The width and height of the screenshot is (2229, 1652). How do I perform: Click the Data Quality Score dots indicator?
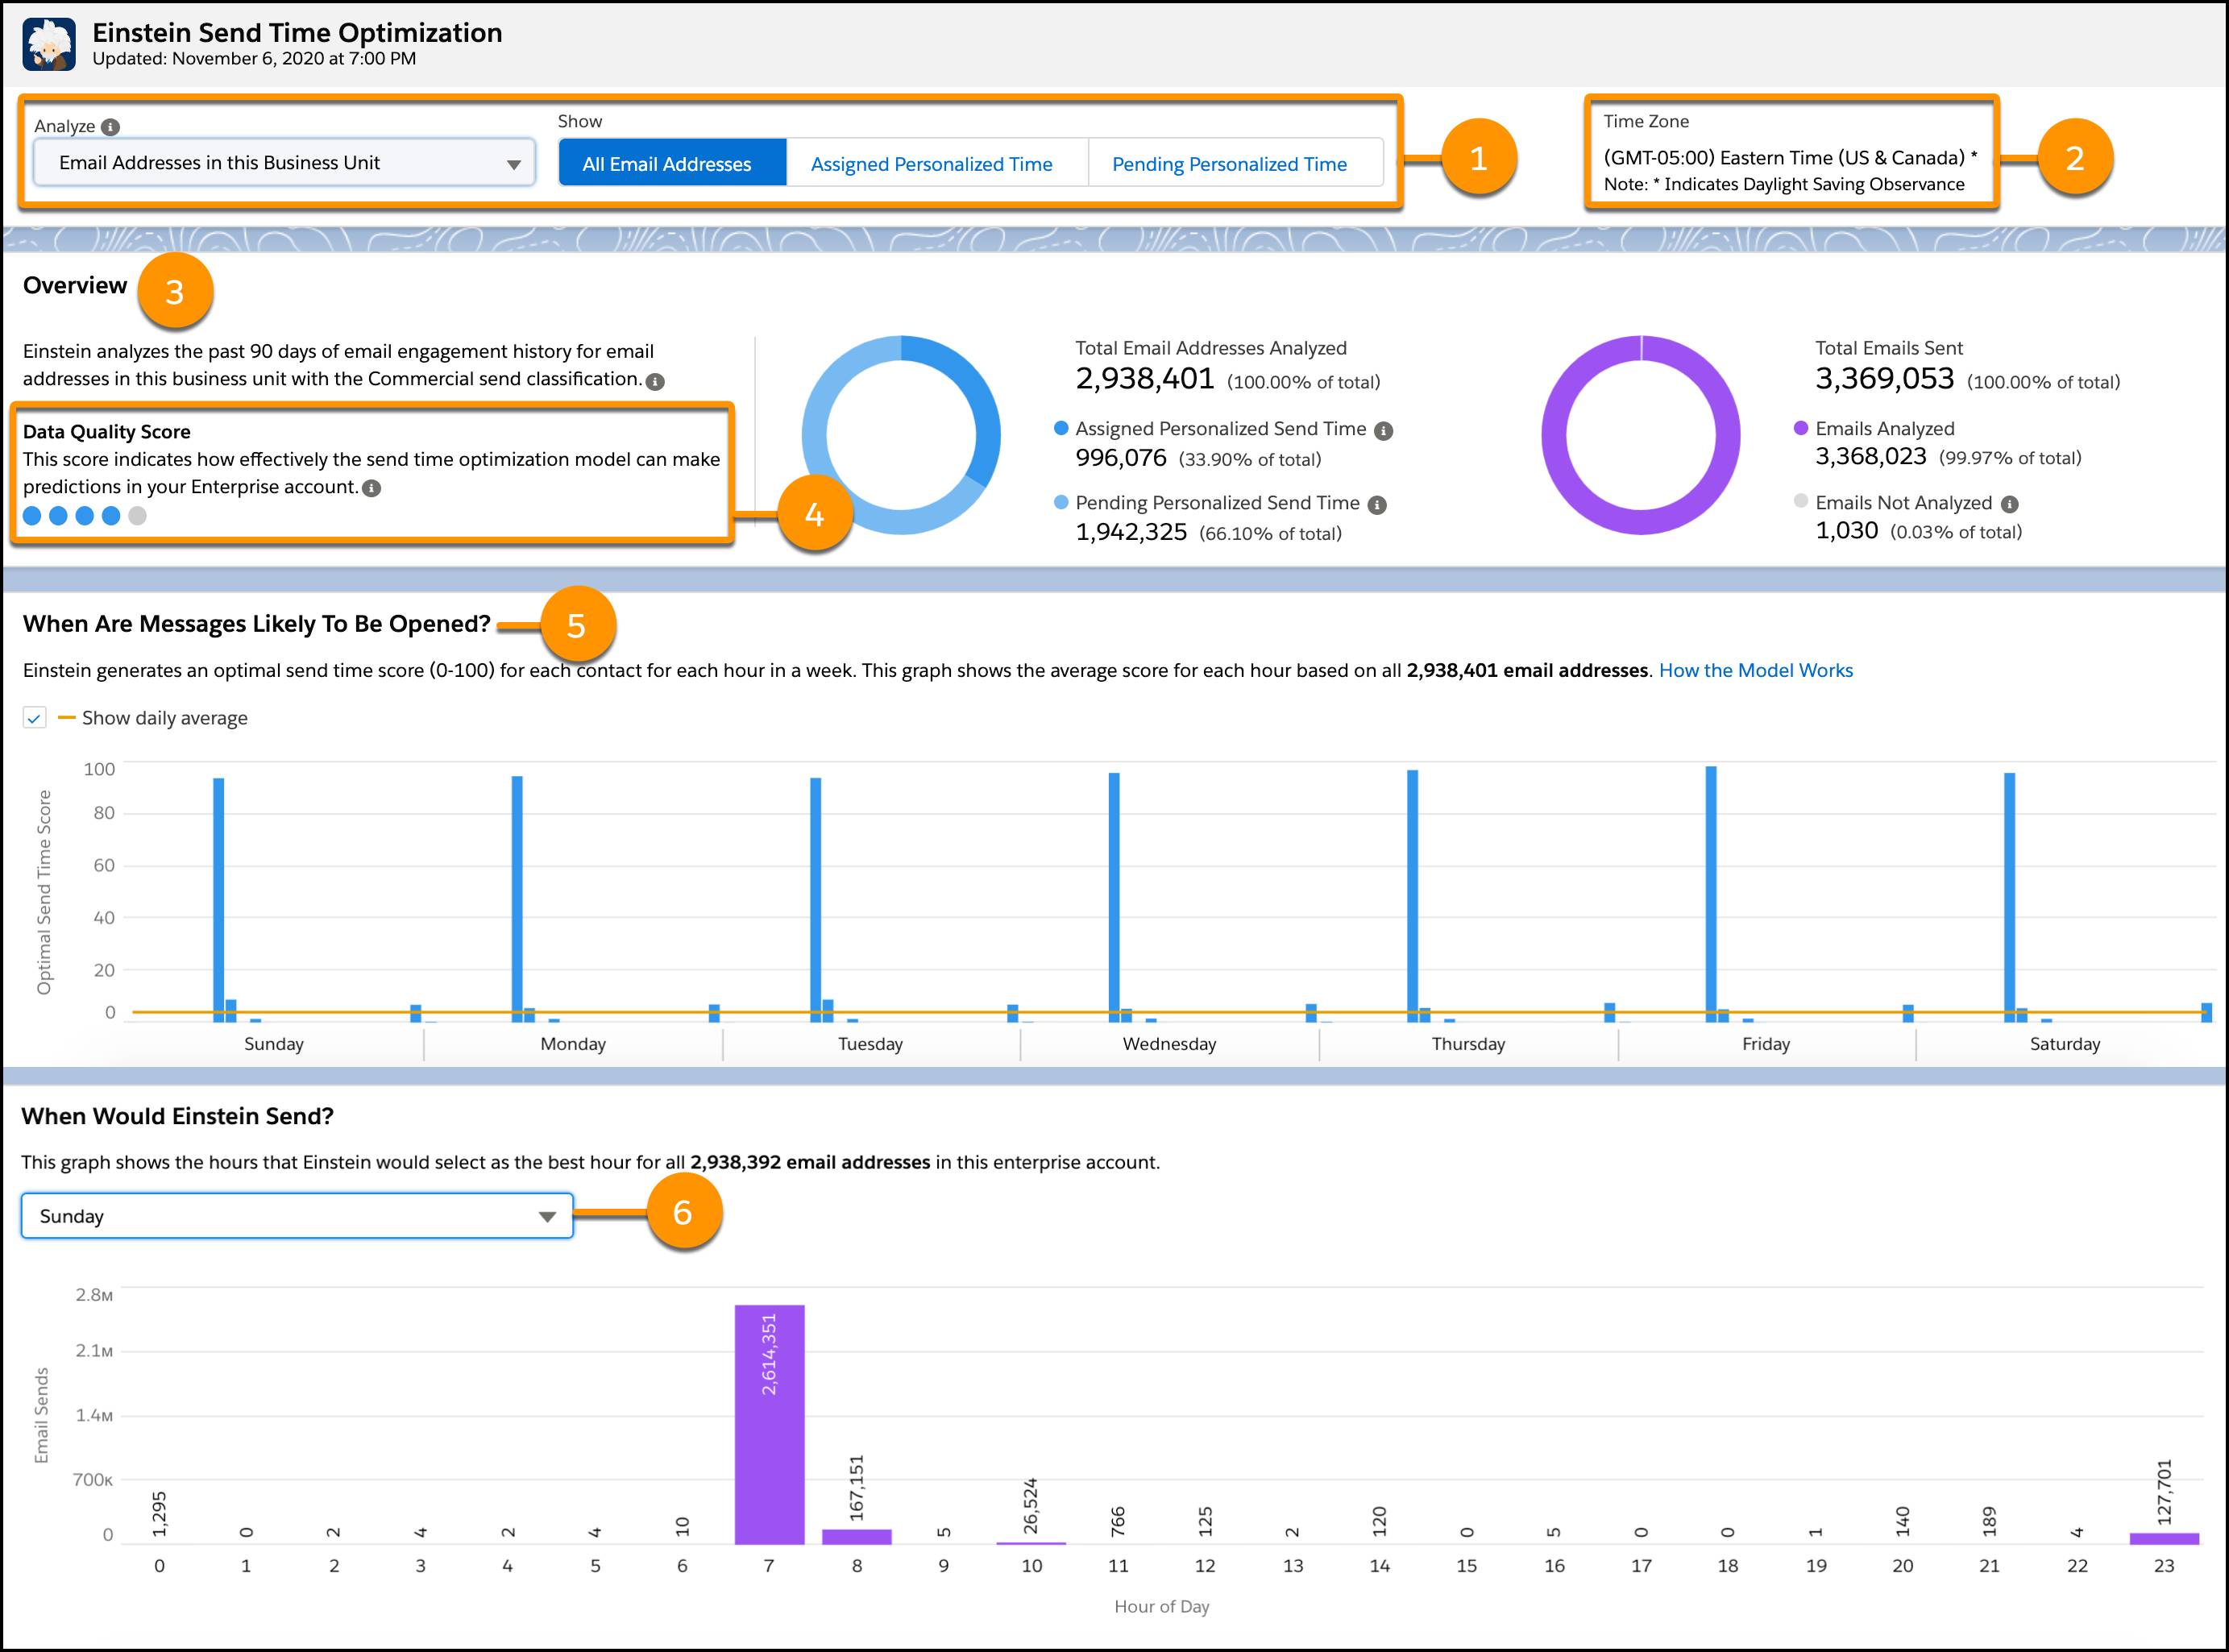[84, 516]
